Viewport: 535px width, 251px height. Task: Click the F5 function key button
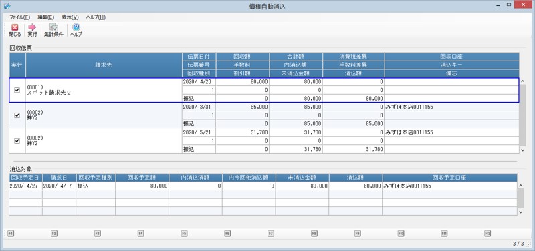click(184, 233)
